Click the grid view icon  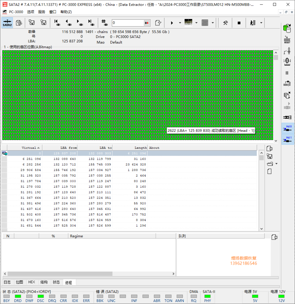(205, 23)
